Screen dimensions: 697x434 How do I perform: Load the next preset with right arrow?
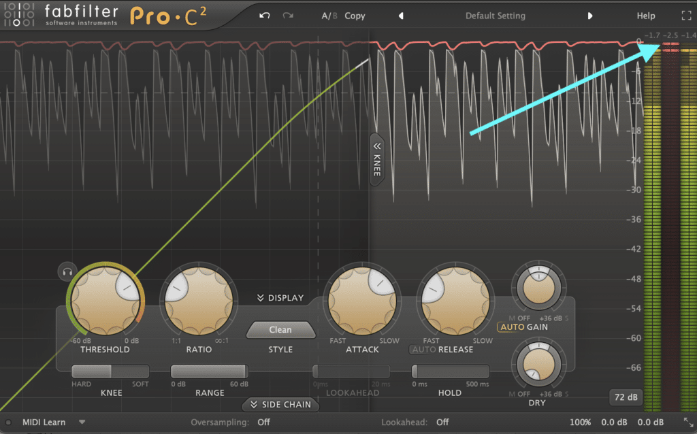pos(590,16)
